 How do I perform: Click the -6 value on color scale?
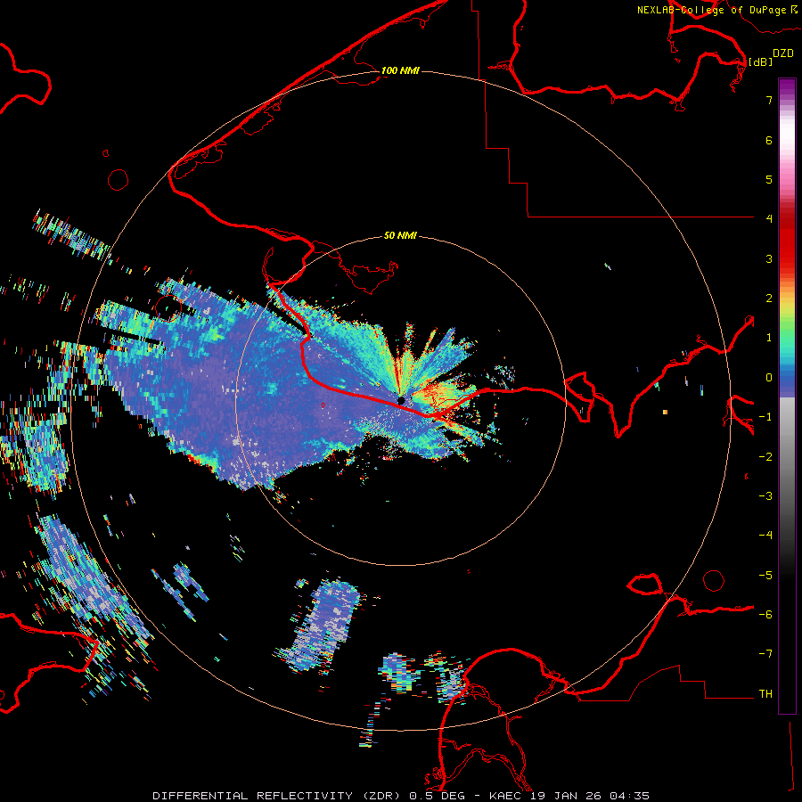coord(765,615)
